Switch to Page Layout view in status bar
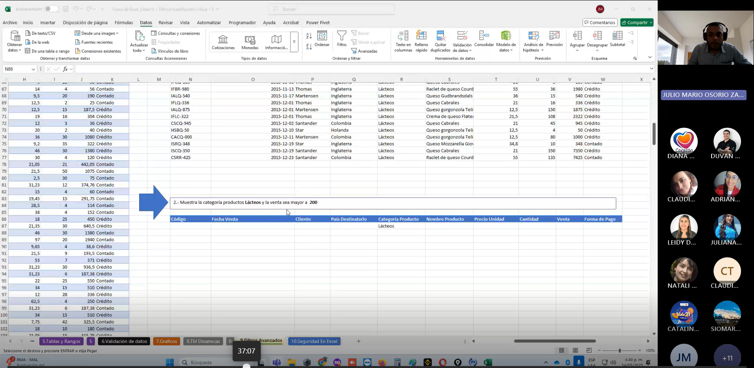The width and height of the screenshot is (754, 368). click(x=575, y=350)
